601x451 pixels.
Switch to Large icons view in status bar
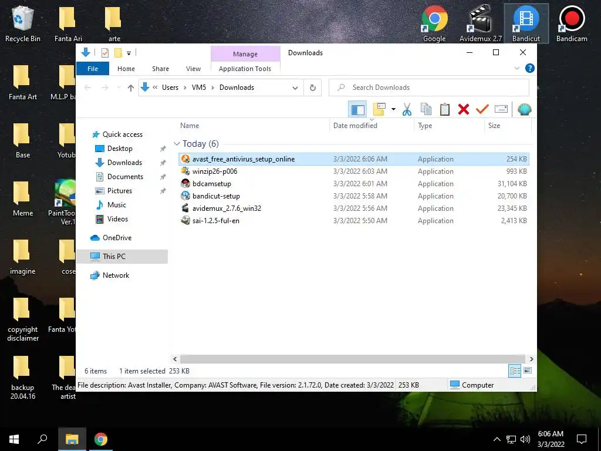528,371
